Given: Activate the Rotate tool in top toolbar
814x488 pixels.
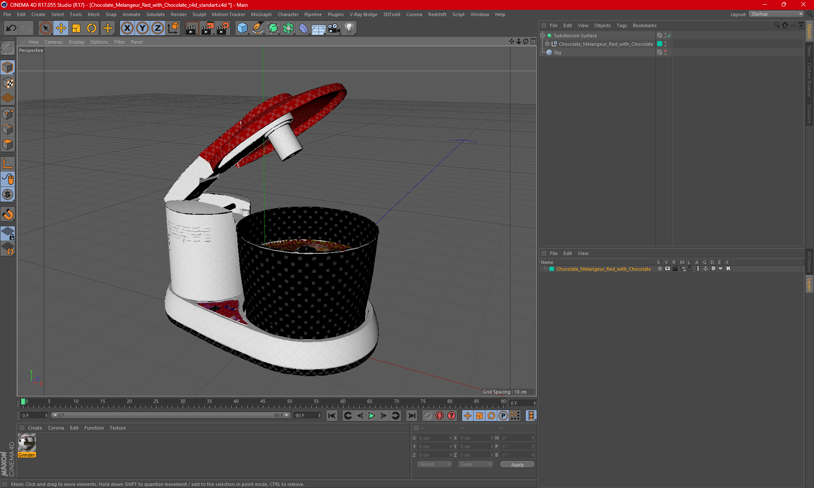Looking at the screenshot, I should coord(92,28).
